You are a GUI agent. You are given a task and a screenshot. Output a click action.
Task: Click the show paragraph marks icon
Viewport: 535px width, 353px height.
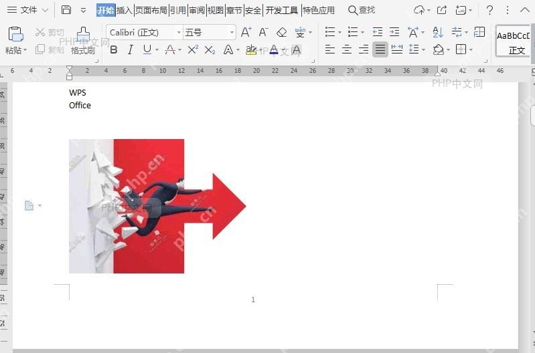click(456, 32)
